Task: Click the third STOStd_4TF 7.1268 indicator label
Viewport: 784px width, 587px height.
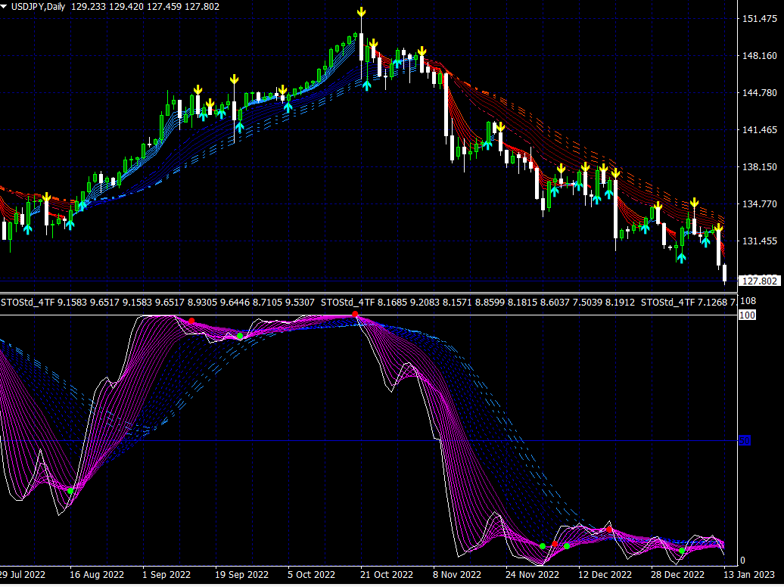Action: (x=689, y=303)
